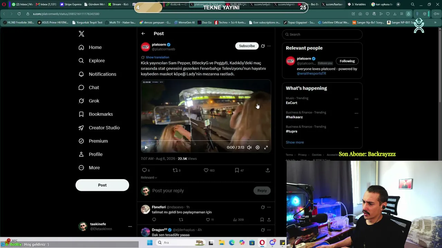Share platcorn's post

(268, 170)
